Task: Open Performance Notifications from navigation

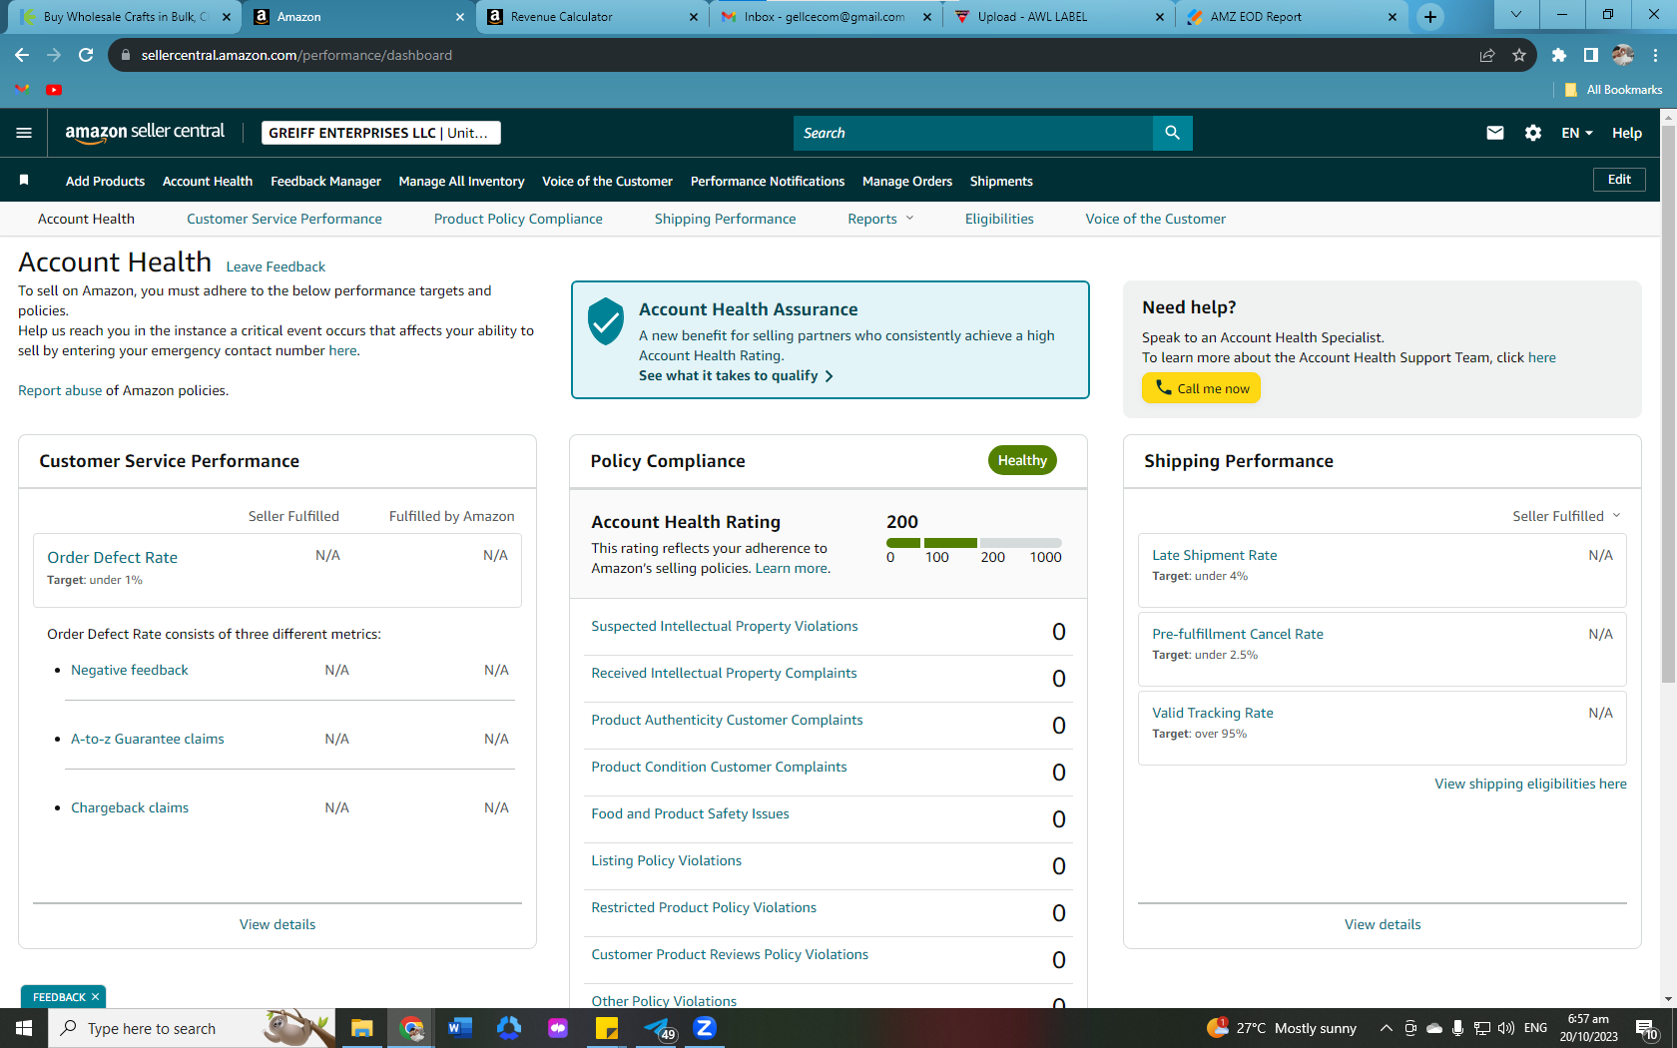Action: (x=768, y=181)
